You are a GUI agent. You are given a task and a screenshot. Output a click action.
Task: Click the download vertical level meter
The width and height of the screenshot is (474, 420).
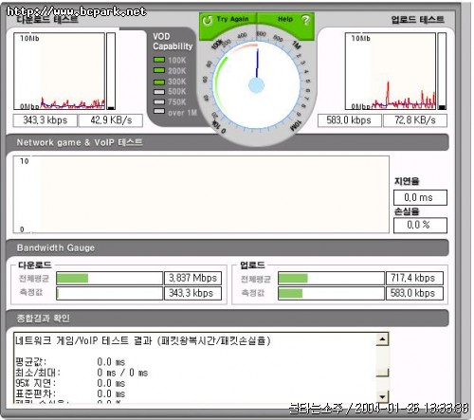[x=111, y=71]
